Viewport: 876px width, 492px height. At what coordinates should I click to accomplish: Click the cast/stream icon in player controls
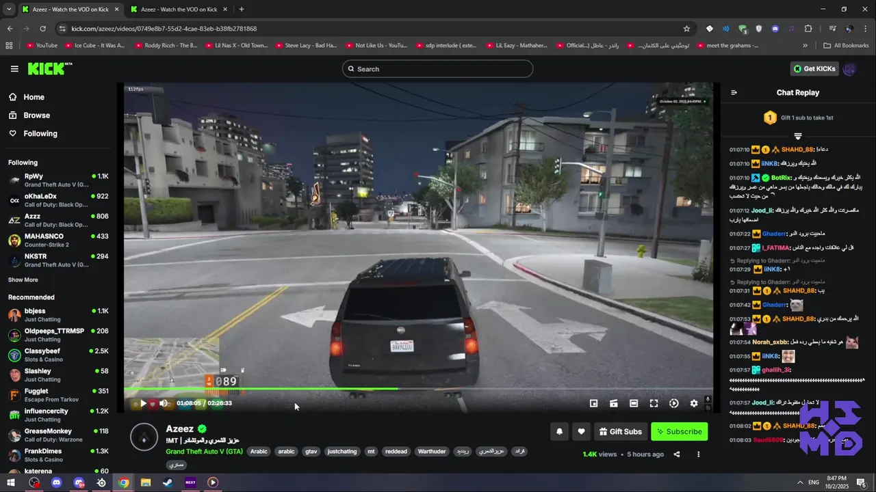[x=614, y=403]
